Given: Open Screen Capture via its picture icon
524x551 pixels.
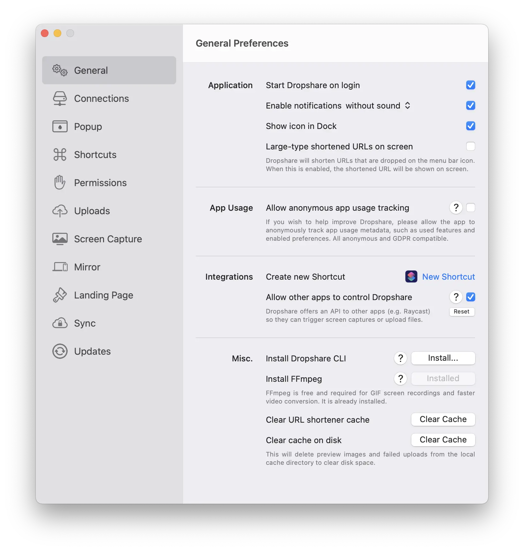Looking at the screenshot, I should (60, 239).
